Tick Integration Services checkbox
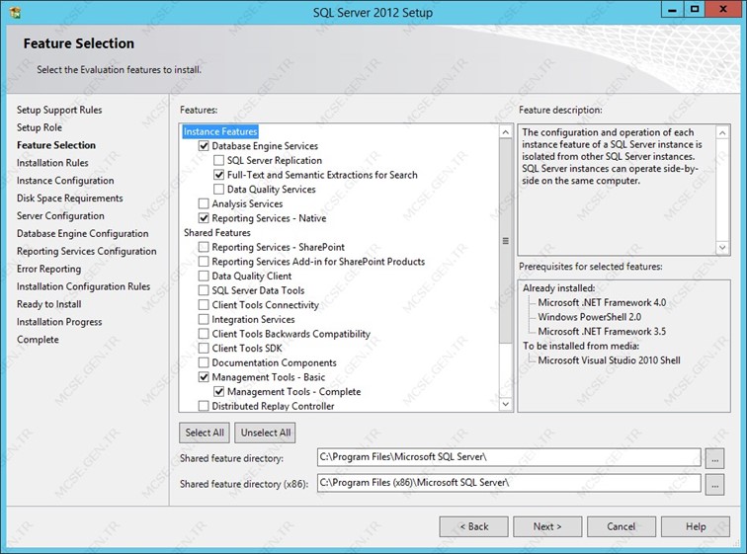Screen dimensions: 747x554 tap(204, 319)
